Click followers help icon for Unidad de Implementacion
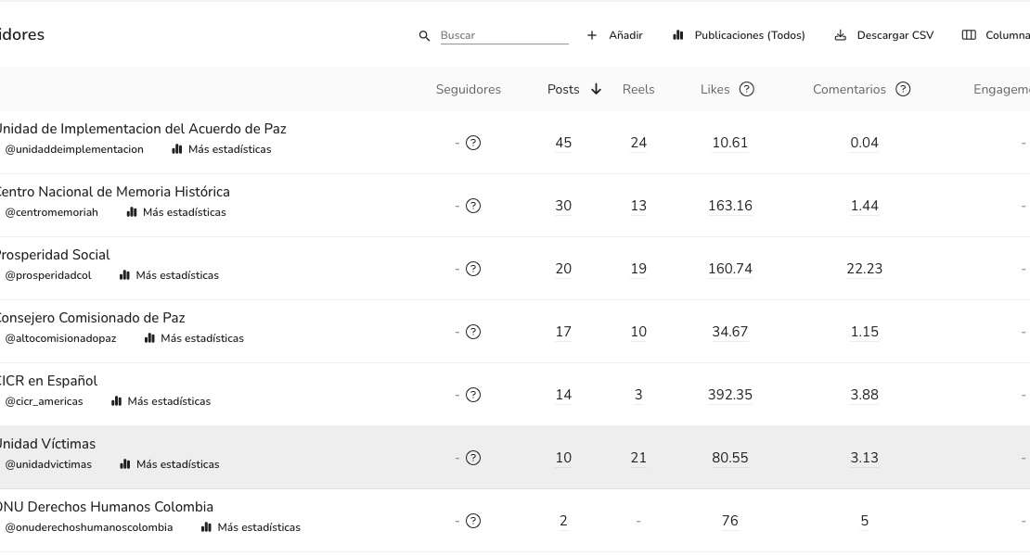1030x556 pixels. tap(473, 143)
